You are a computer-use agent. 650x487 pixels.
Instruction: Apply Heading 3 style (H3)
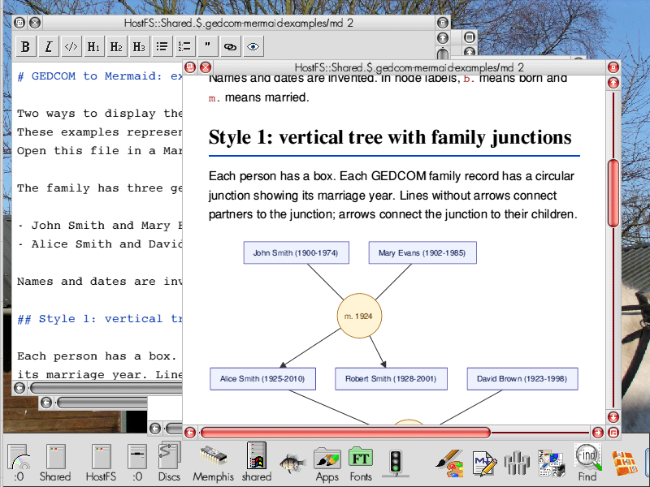pyautogui.click(x=139, y=46)
